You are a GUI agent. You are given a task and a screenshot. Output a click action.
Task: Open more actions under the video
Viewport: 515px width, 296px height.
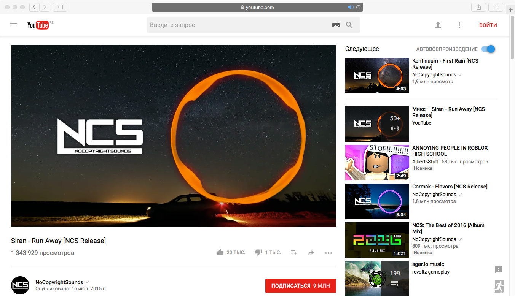click(x=328, y=253)
